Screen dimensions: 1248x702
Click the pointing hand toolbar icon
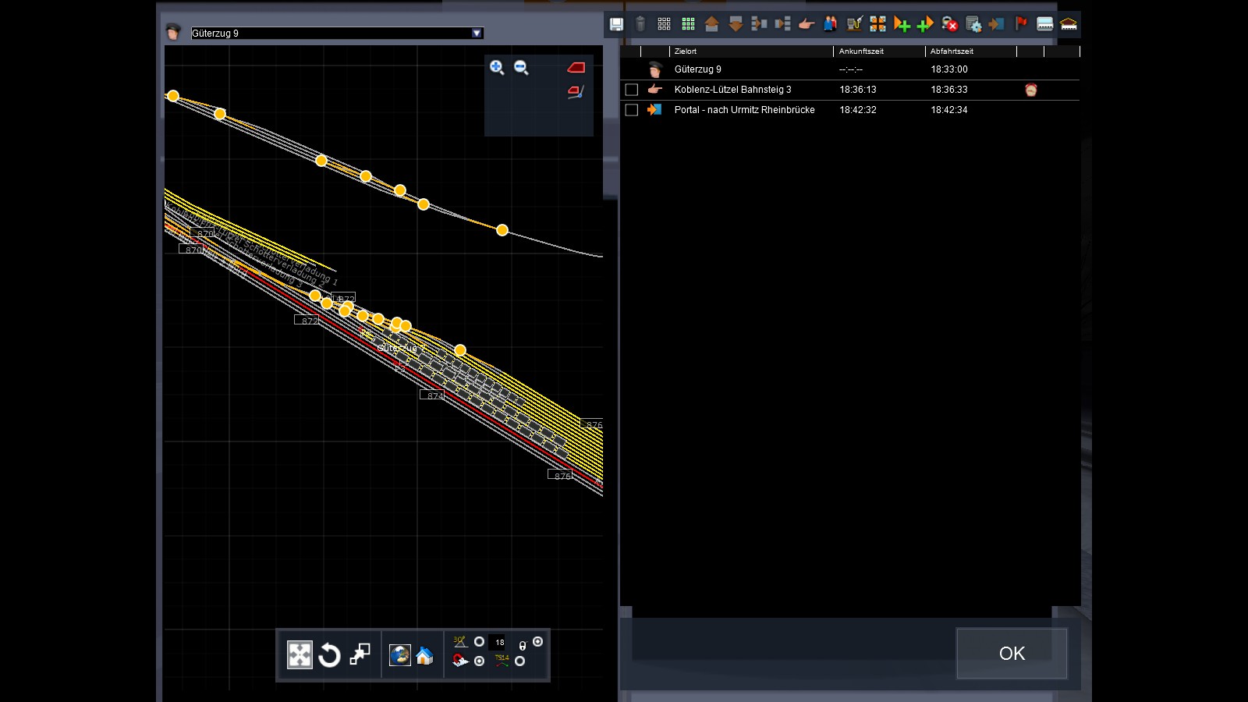[x=807, y=24]
